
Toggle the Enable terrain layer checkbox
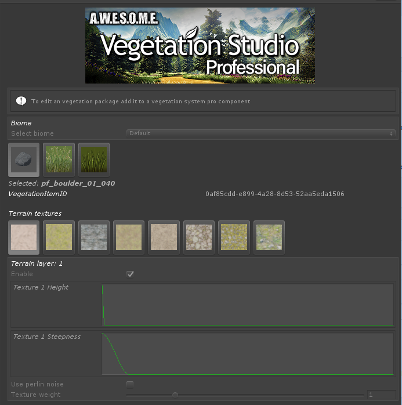coord(130,274)
